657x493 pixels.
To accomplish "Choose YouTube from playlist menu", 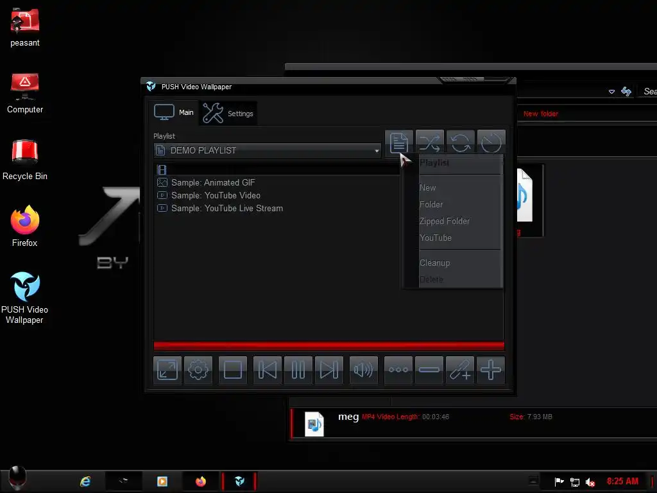I will click(x=436, y=238).
